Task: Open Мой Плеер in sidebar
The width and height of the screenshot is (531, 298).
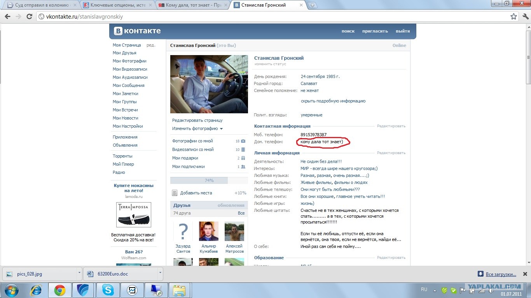Action: pyautogui.click(x=123, y=165)
